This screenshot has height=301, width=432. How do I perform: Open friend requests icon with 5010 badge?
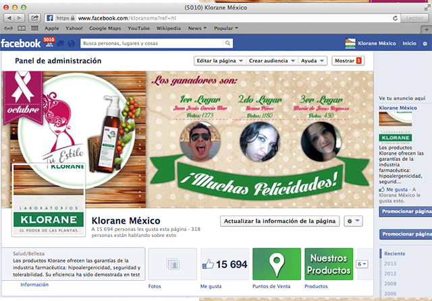point(49,44)
